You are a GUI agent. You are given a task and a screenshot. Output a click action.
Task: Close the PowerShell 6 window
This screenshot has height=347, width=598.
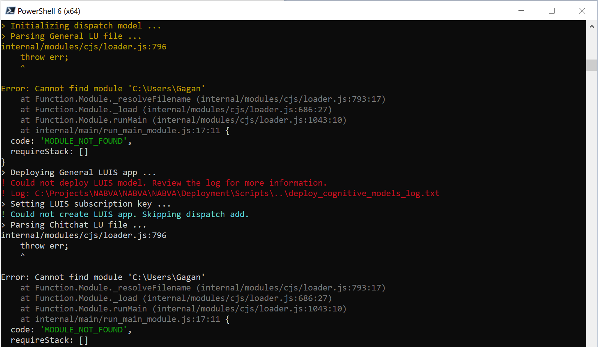(x=582, y=11)
